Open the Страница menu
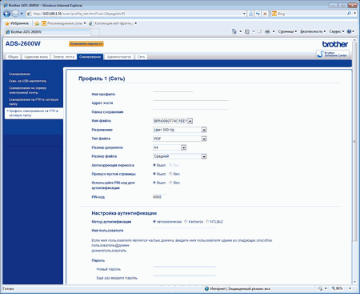The height and width of the screenshot is (294, 360). pyautogui.click(x=287, y=31)
